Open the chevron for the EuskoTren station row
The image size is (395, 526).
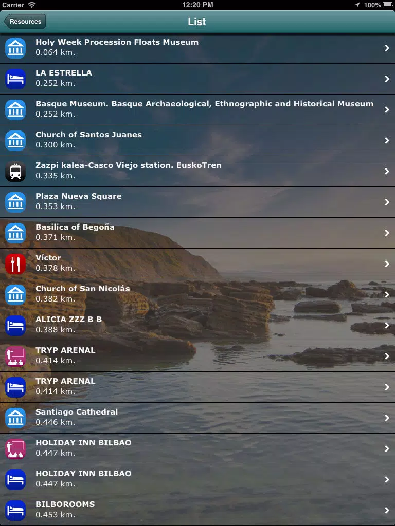tap(387, 172)
